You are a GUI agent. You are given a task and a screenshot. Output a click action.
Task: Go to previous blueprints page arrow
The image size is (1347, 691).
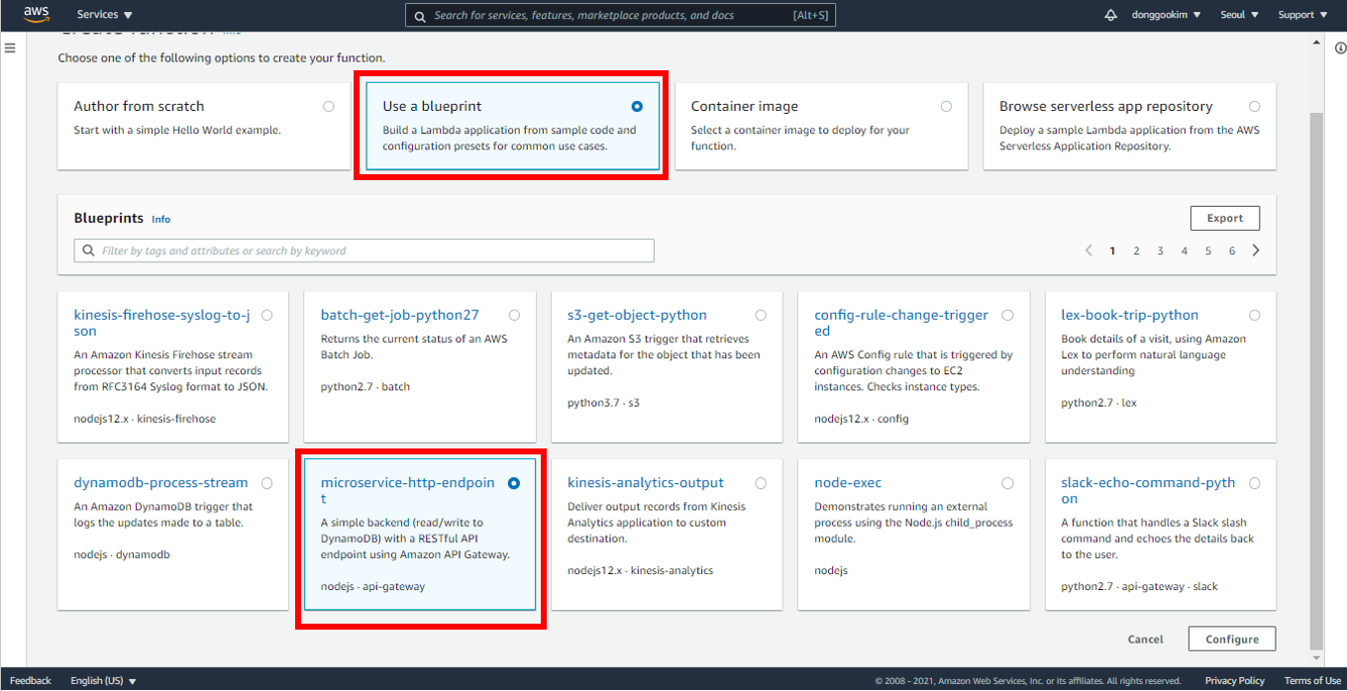1088,250
